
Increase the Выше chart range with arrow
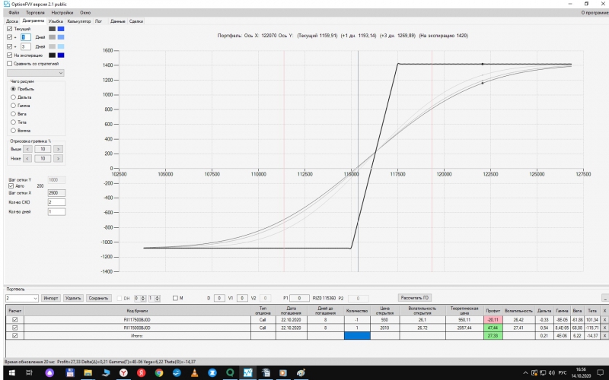(x=58, y=149)
